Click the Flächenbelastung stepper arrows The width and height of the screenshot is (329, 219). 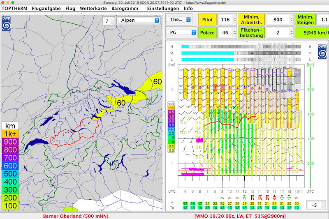[292, 33]
